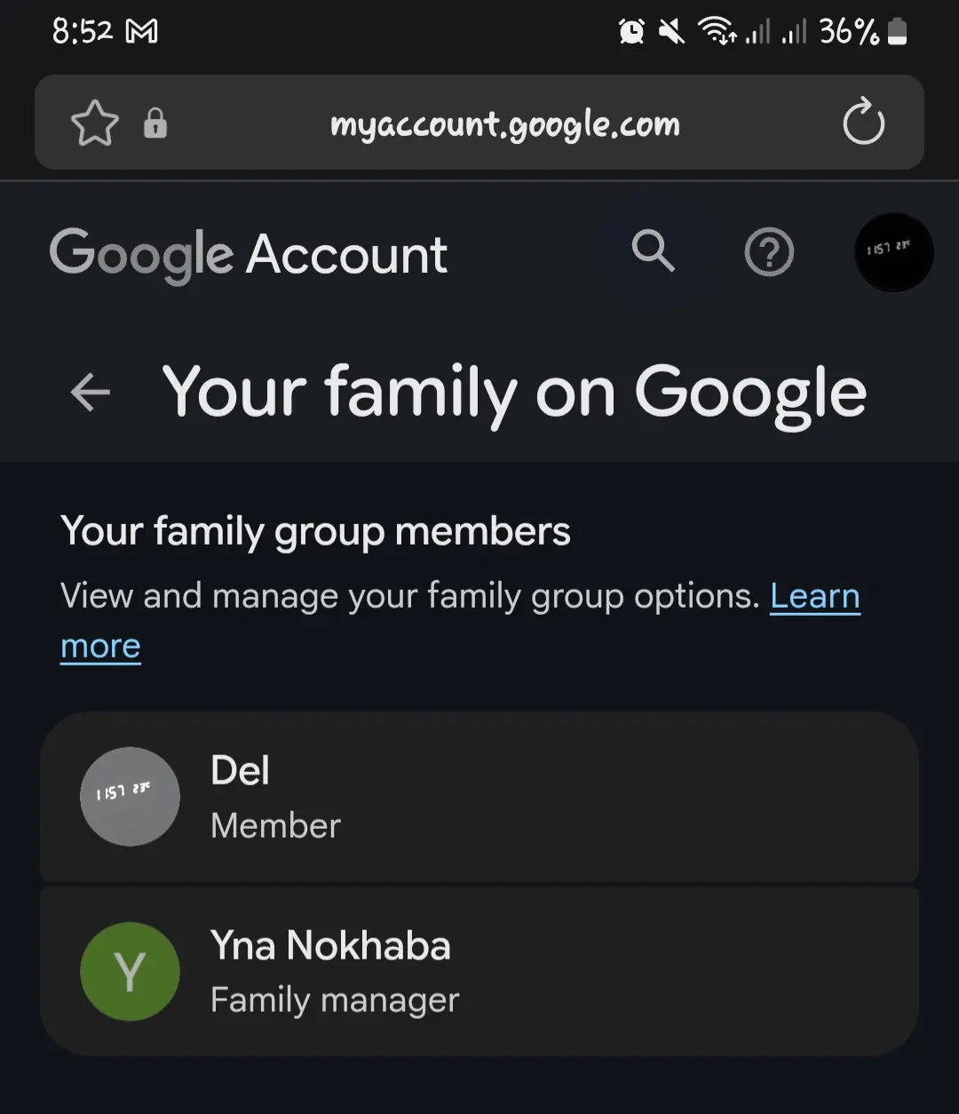Image resolution: width=959 pixels, height=1114 pixels.
Task: Tap the alarm icon in status bar
Action: coord(631,33)
